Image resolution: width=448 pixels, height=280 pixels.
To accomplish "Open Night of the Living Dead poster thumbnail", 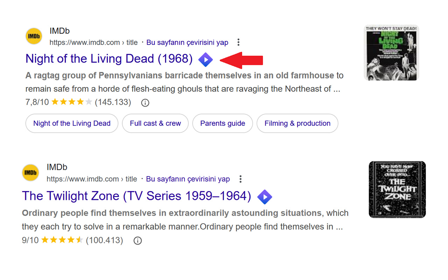I will pos(391,52).
